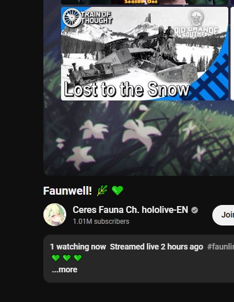Open Ceres Fauna's channel avatar

(x=55, y=214)
